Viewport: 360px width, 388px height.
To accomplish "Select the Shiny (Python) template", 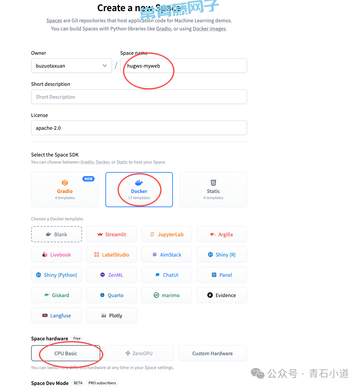I will point(56,275).
